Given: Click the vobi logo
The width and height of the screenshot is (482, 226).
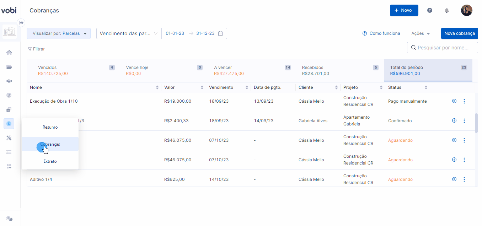Looking at the screenshot, I should [9, 10].
